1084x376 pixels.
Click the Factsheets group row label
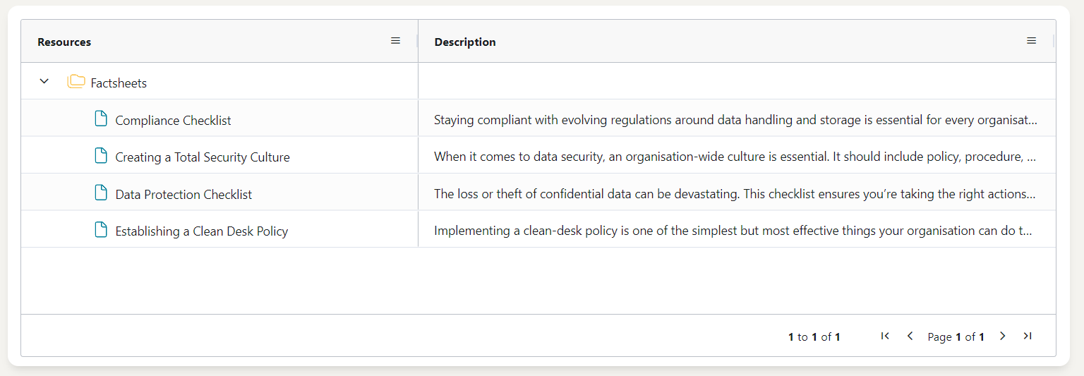(119, 83)
